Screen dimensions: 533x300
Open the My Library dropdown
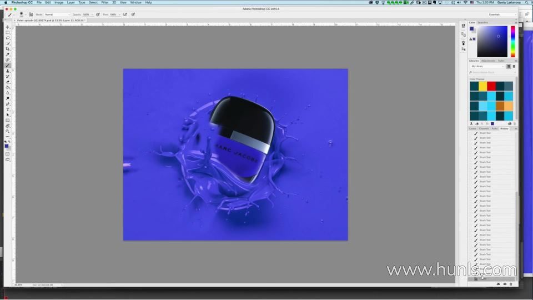487,66
